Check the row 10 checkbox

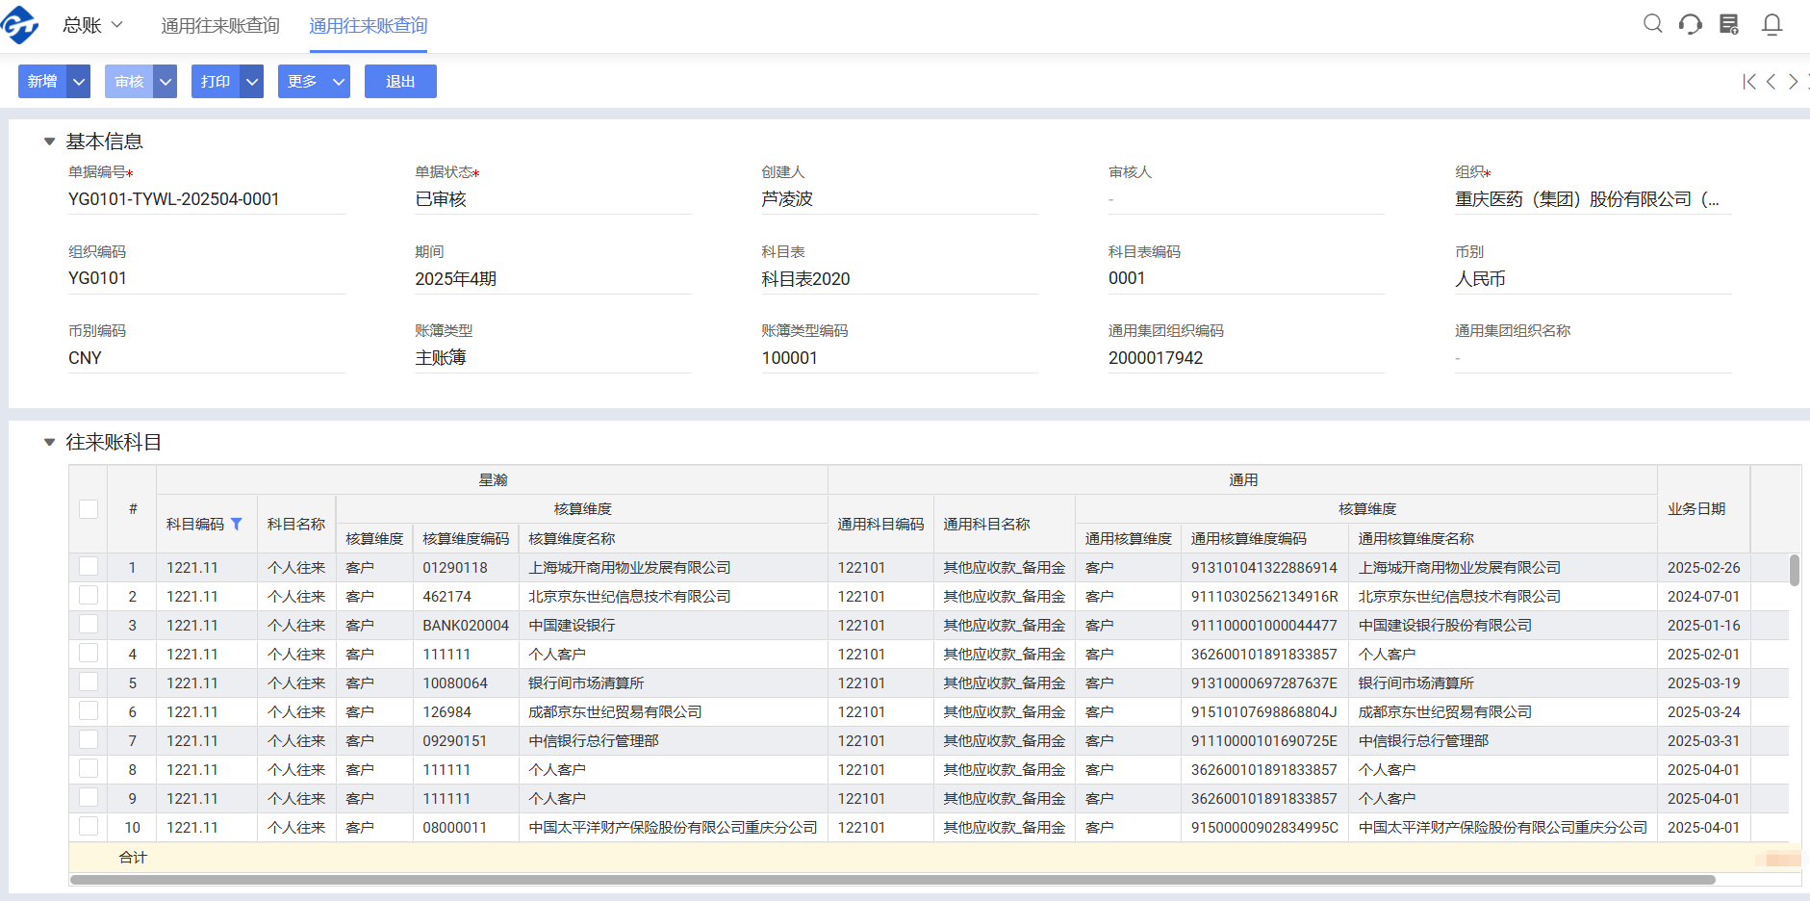(x=89, y=826)
